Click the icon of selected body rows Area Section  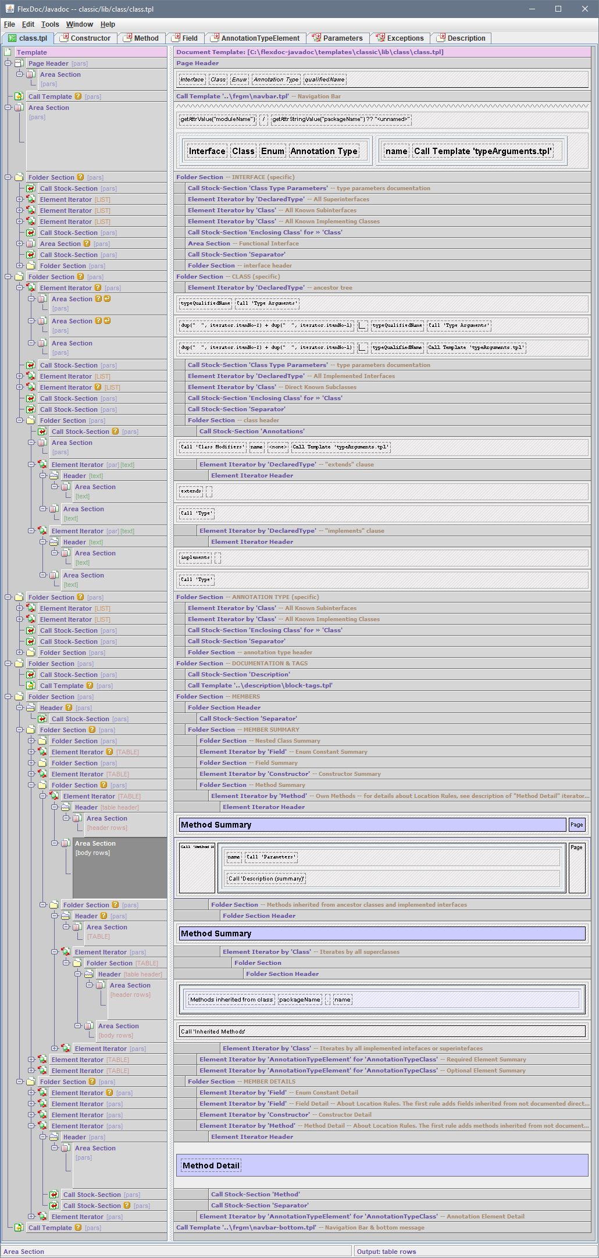(66, 843)
